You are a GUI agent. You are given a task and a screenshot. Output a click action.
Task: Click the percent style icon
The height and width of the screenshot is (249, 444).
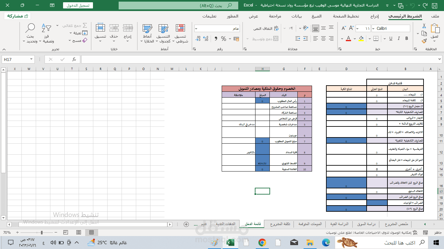(x=224, y=39)
